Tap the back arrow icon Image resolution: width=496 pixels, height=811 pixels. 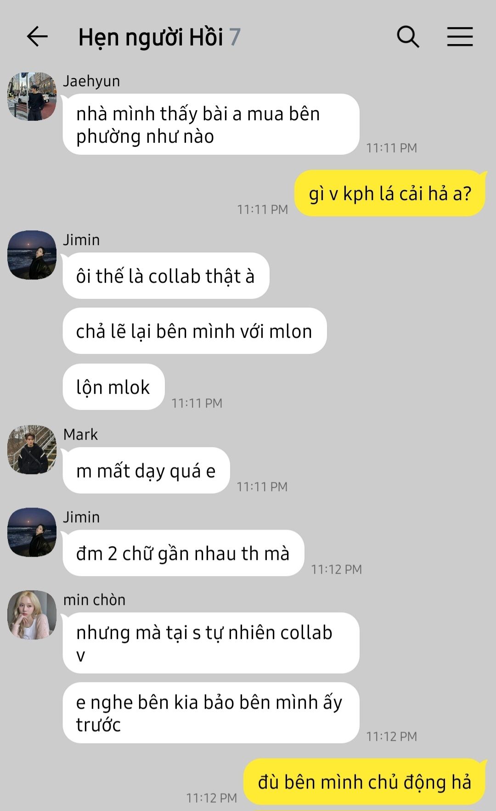coord(37,37)
